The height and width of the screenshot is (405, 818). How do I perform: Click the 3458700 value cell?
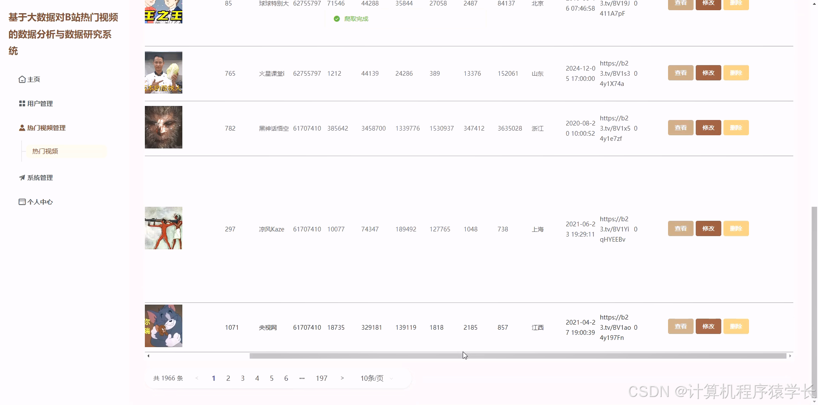[x=374, y=128]
